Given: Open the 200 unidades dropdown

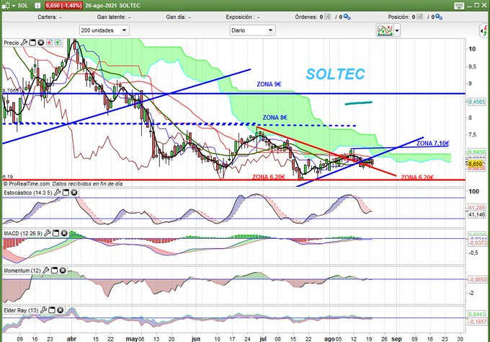Looking at the screenshot, I should (104, 30).
